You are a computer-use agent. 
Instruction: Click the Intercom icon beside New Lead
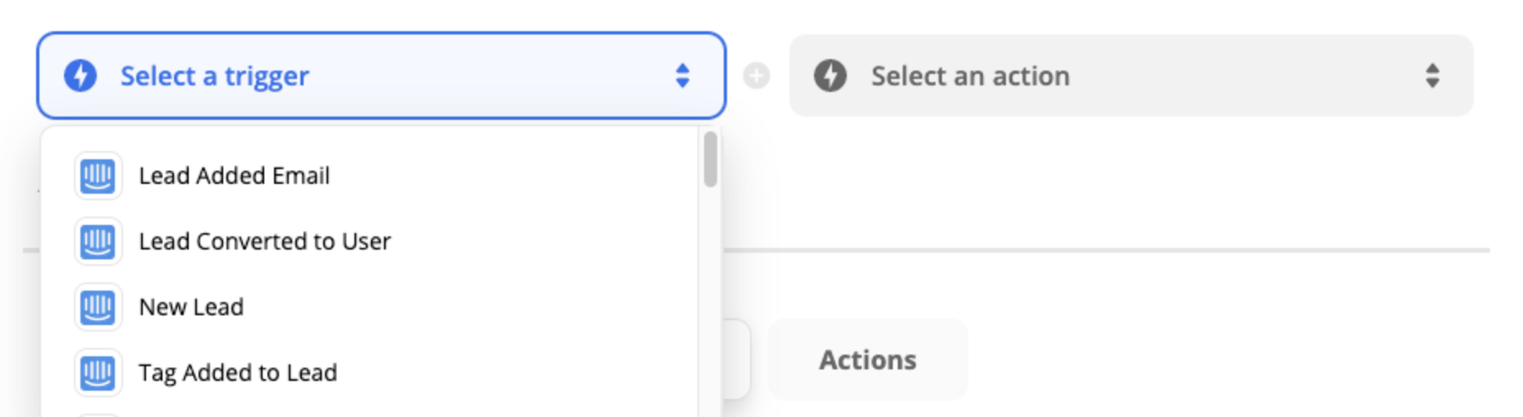pyautogui.click(x=98, y=307)
